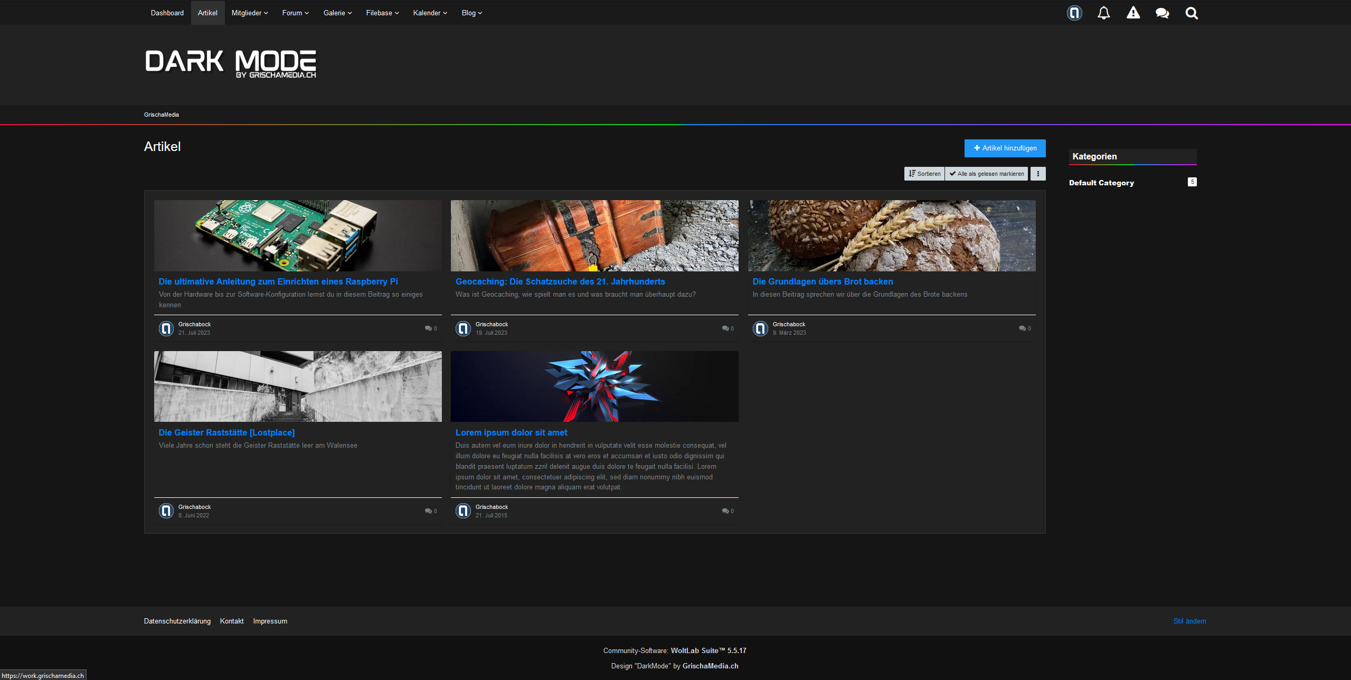Click the three-dot more options button
Screen dimensions: 1351x680
[x=1038, y=174]
